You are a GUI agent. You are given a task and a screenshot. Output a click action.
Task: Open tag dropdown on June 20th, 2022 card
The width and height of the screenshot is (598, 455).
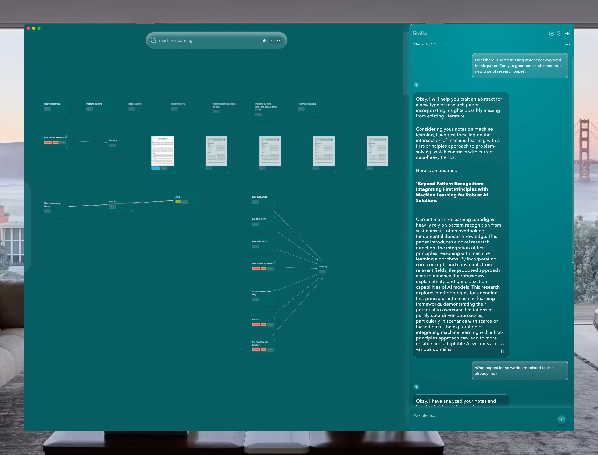pyautogui.click(x=255, y=246)
